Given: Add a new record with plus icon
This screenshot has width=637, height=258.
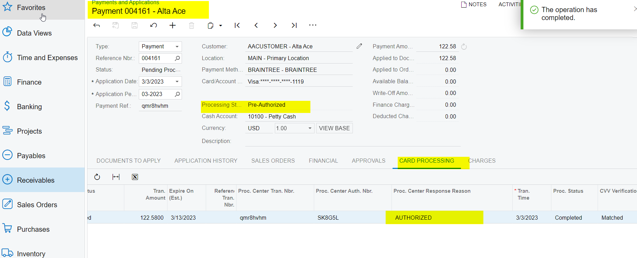Looking at the screenshot, I should click(173, 25).
